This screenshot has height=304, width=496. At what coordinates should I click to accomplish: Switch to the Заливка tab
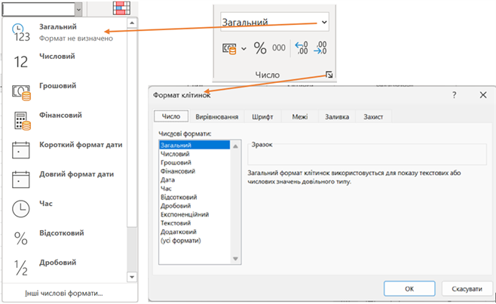336,117
